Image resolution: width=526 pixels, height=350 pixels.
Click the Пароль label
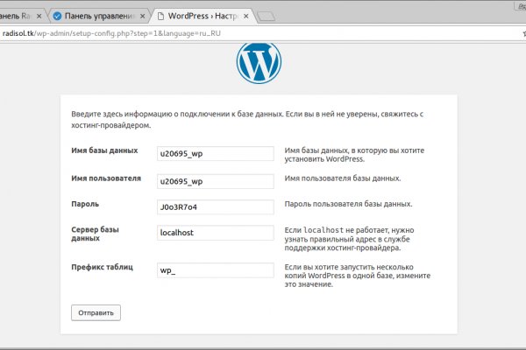(87, 204)
